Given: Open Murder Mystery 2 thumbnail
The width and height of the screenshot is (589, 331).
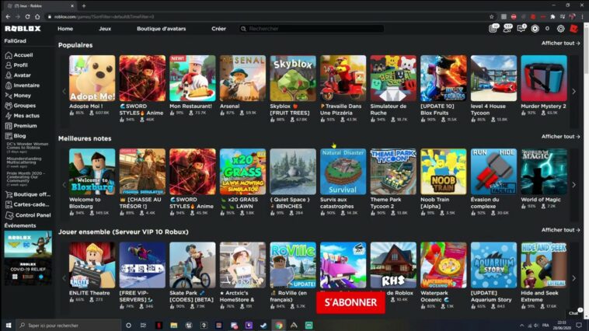Looking at the screenshot, I should 544,78.
